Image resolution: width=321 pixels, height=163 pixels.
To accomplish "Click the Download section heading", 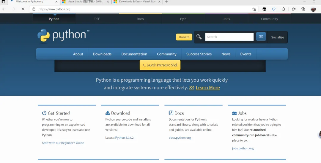I will (x=121, y=113).
